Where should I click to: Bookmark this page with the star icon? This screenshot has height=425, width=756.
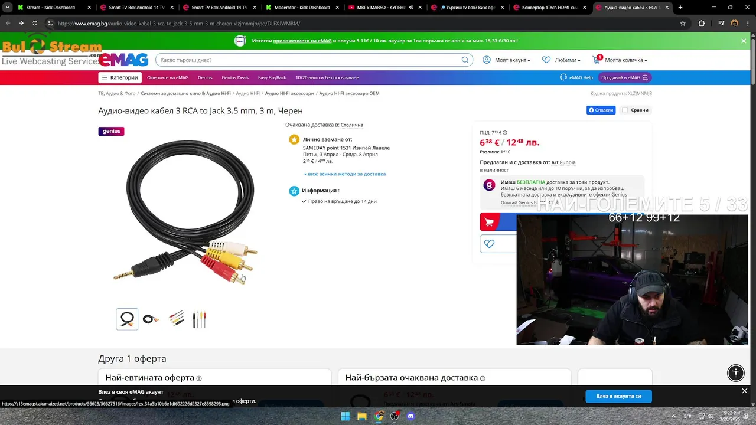point(683,23)
